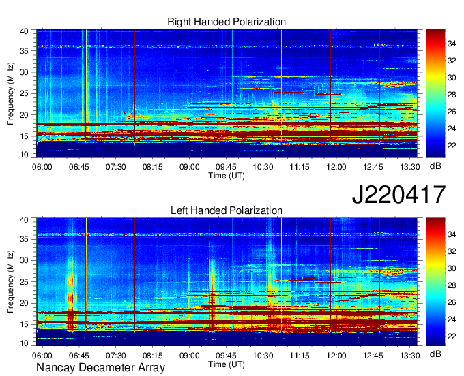The height and width of the screenshot is (376, 464).
Task: Select "Time (UT)" label under the Right Handed plot
Action: [227, 176]
